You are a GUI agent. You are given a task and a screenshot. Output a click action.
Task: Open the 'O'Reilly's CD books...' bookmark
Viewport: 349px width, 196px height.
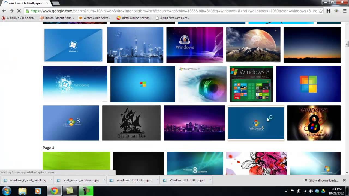click(19, 18)
